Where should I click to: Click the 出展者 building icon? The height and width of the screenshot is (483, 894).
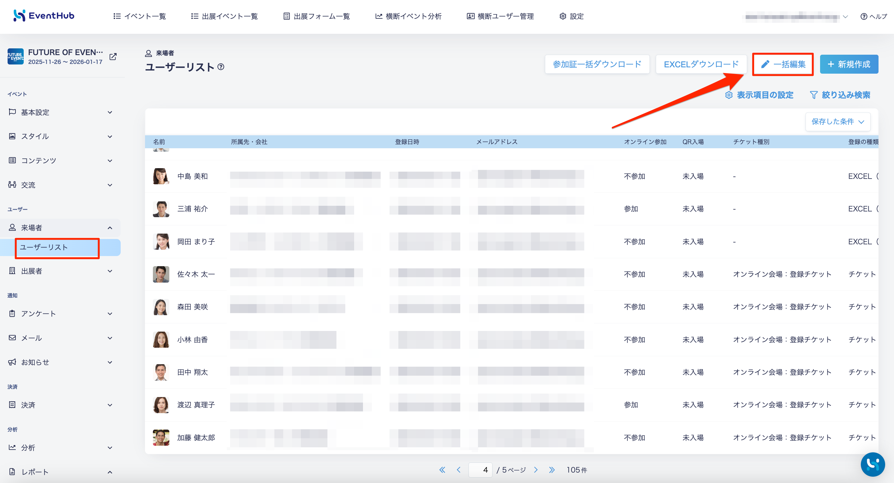(x=12, y=271)
